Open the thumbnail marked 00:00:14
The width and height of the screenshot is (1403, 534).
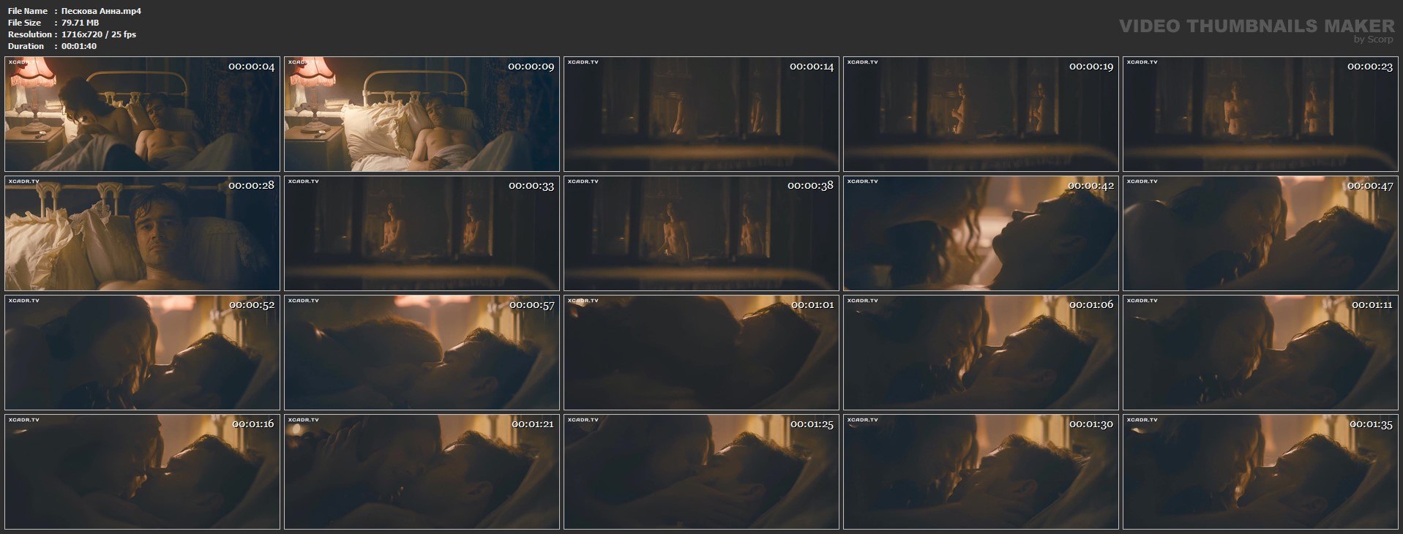coord(701,114)
